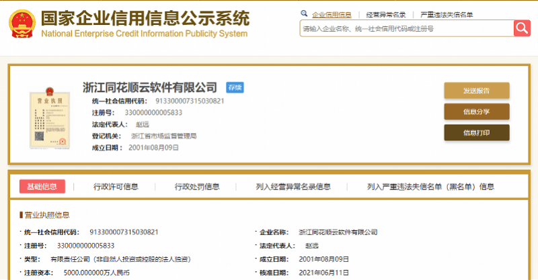
Task: Click the registered capital 5000.000000万人民币
Action: 96,273
